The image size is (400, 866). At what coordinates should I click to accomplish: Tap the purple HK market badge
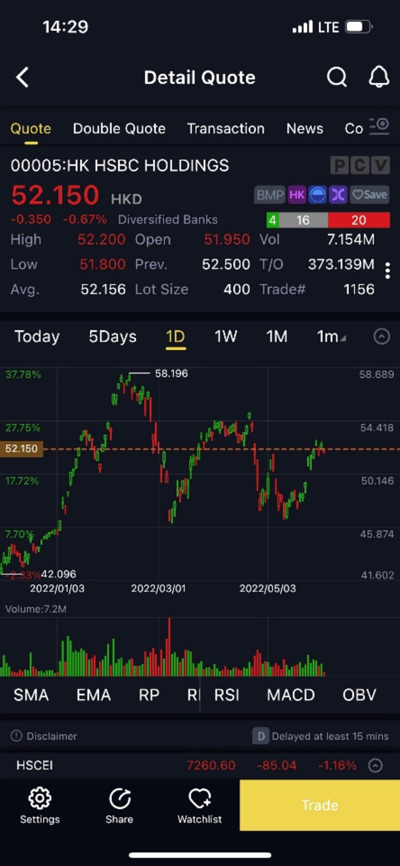coord(297,195)
